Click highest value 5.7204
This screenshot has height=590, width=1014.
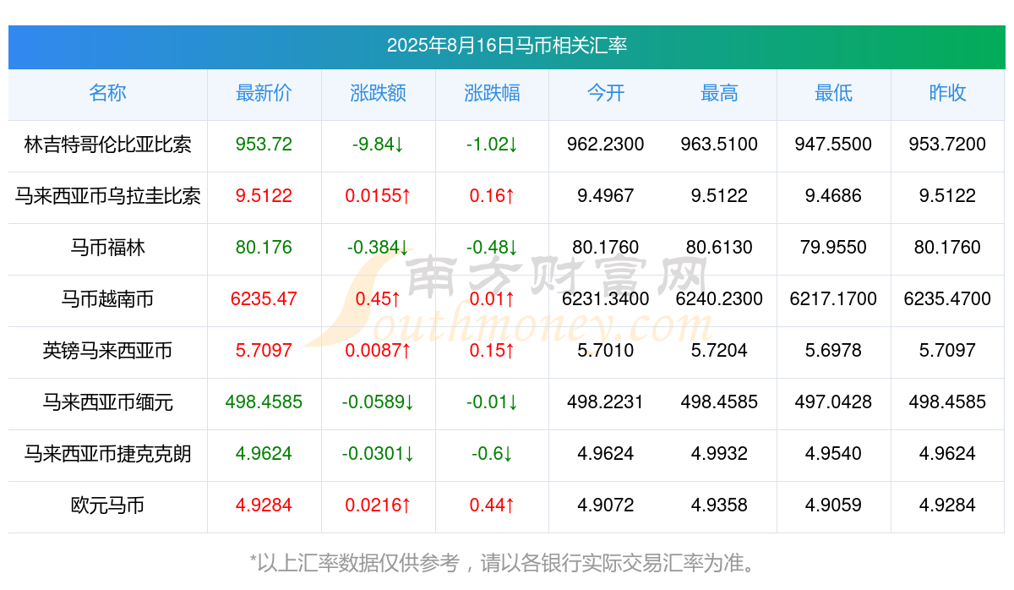pos(720,351)
